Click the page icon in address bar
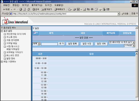The image size is (139, 101). tap(11, 14)
